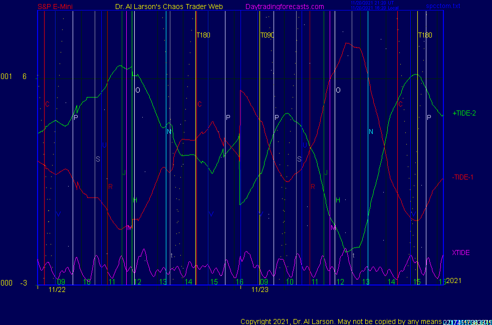The height and width of the screenshot is (325, 492).
Task: Click the green H marker on 11/22
Action: (135, 200)
